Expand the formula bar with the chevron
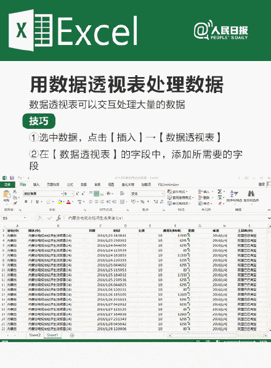This screenshot has width=271, height=368. click(x=269, y=218)
